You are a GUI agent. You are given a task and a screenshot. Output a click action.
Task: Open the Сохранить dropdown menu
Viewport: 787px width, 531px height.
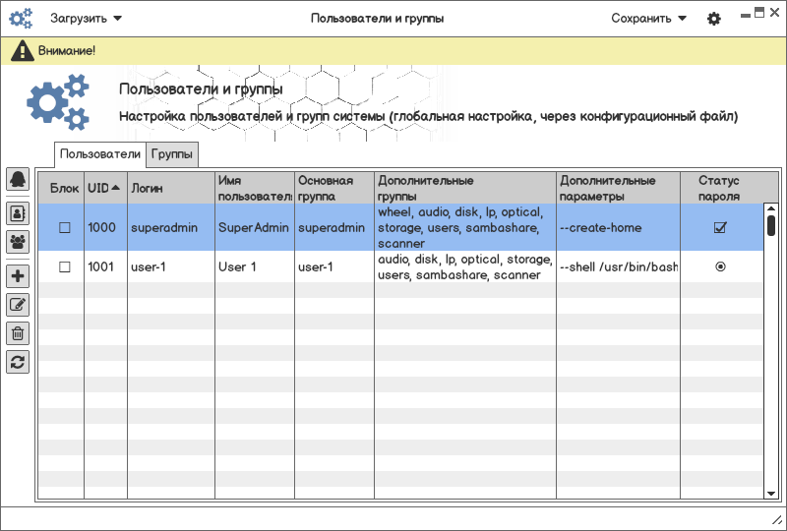pos(648,19)
